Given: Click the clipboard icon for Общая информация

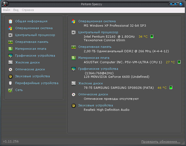Looking at the screenshot, I should click(10, 21).
